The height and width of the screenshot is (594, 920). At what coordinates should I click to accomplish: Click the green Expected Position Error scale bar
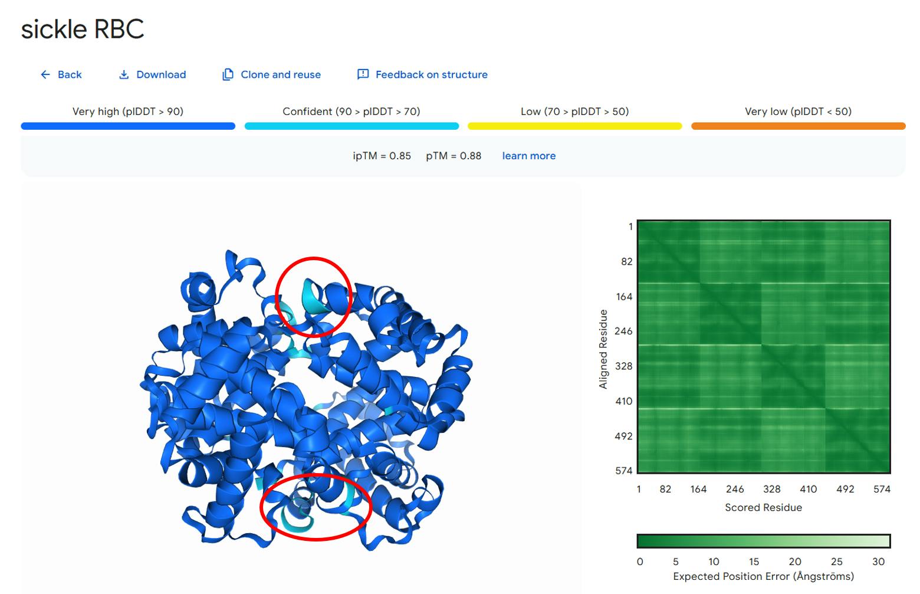tap(764, 541)
